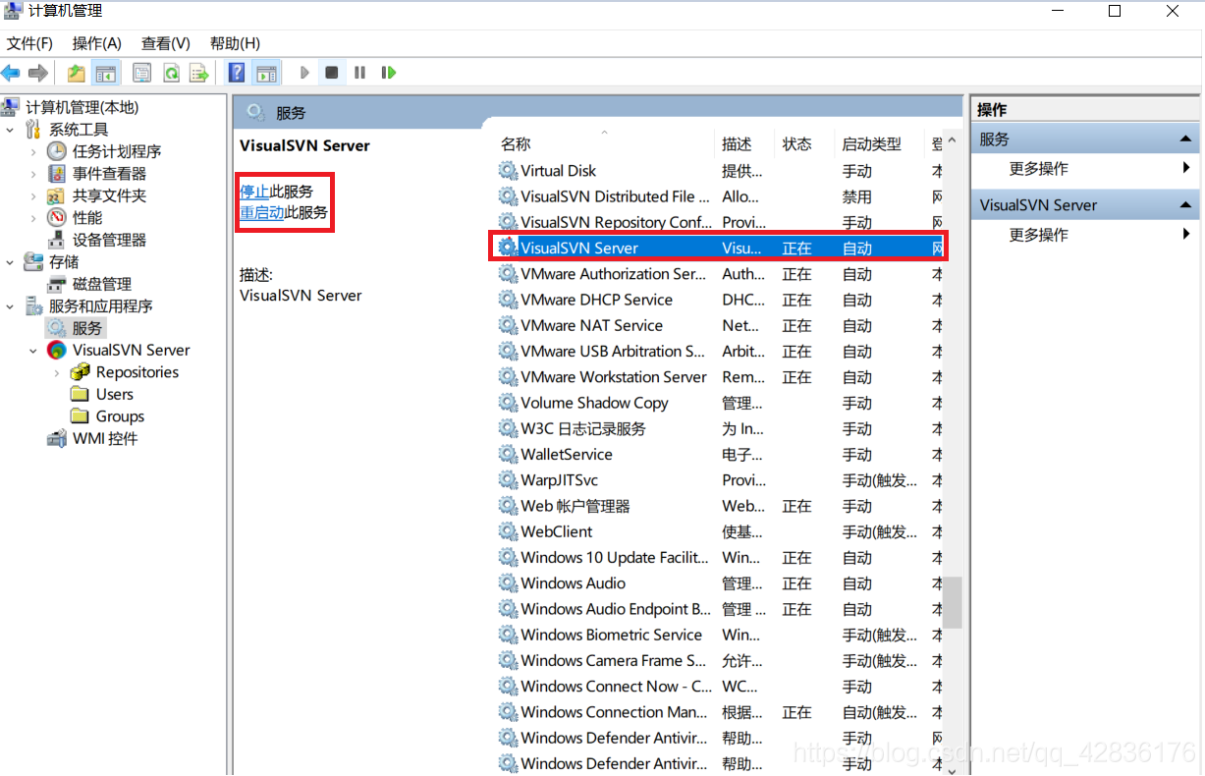
Task: Select Users folder in tree
Action: (x=114, y=394)
